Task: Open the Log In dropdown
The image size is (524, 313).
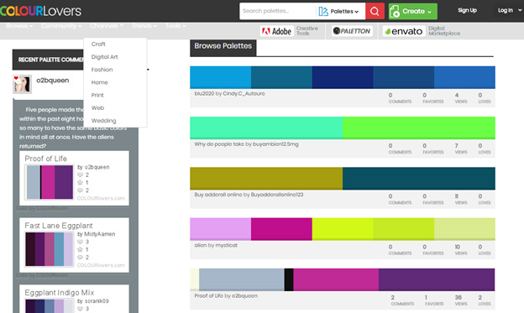Action: [509, 10]
